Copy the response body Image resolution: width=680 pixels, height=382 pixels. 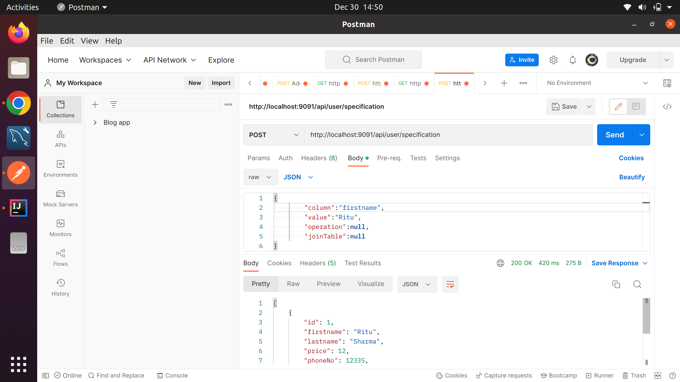click(x=616, y=284)
